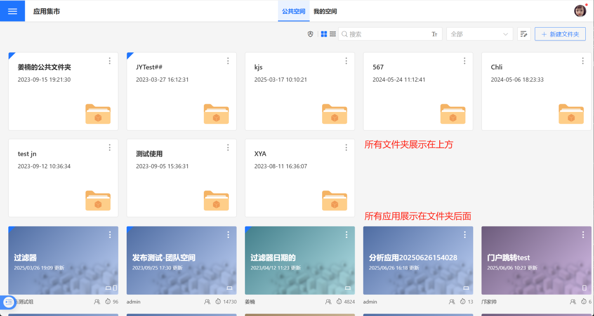
Task: Open the hamburger menu in top-left
Action: [12, 11]
